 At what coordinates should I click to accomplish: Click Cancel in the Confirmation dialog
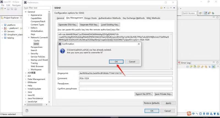coord(132,62)
